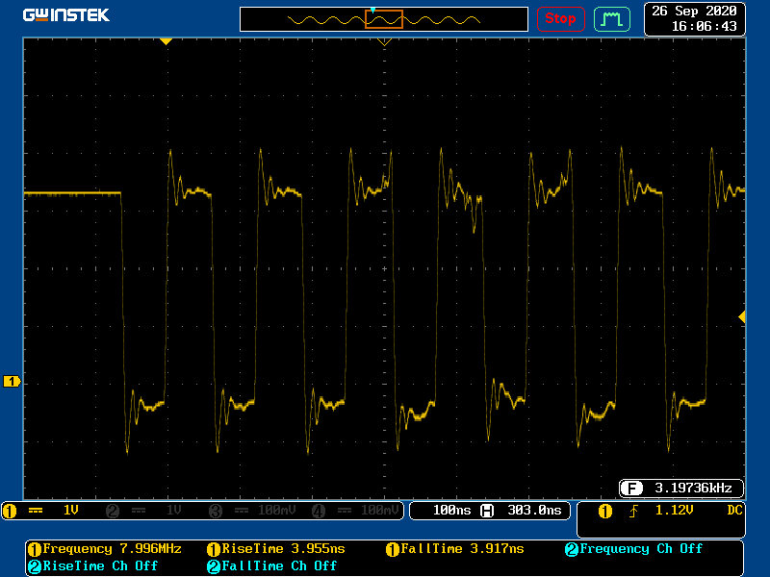This screenshot has width=770, height=577.
Task: Click the horizontal position H icon
Action: 486,511
